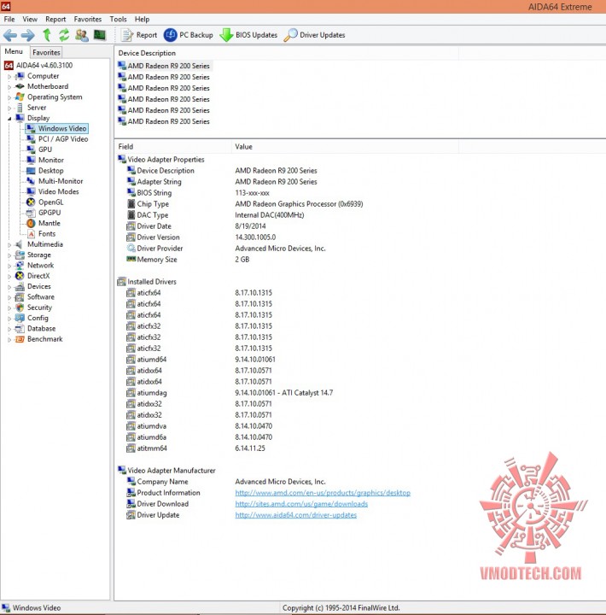606x615 pixels.
Task: Switch to the Menu tab
Action: (15, 51)
